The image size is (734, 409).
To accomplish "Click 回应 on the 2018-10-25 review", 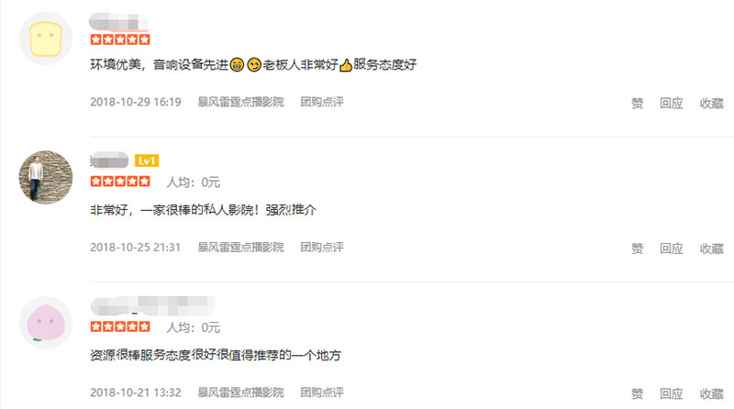I will click(672, 248).
